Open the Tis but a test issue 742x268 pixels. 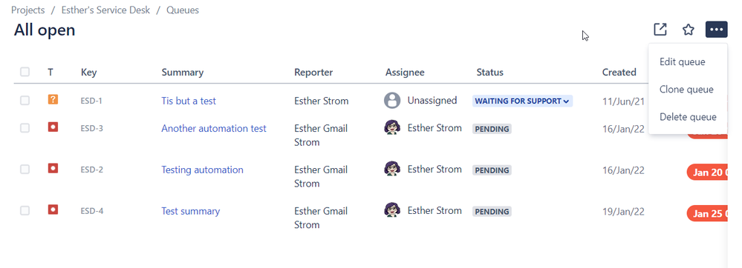[189, 101]
